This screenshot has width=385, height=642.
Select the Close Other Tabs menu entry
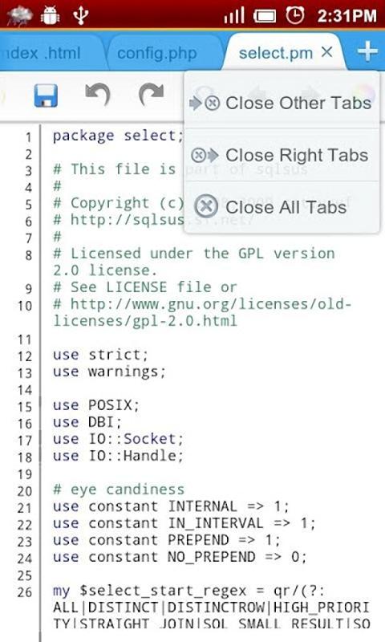(x=282, y=103)
